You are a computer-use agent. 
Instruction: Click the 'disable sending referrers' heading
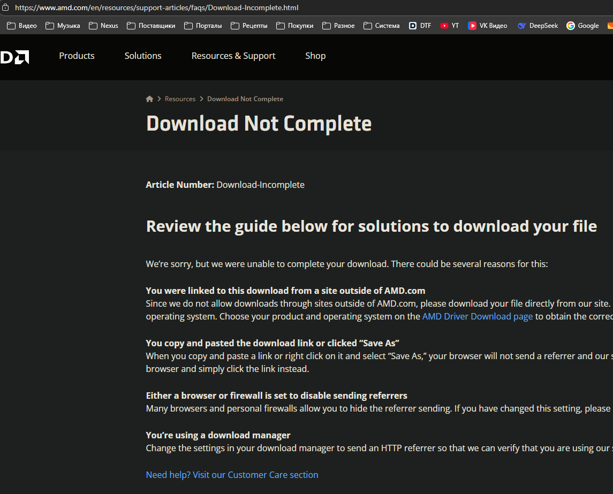coord(276,396)
